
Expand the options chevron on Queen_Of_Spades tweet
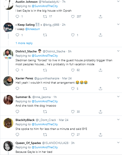click(x=118, y=142)
